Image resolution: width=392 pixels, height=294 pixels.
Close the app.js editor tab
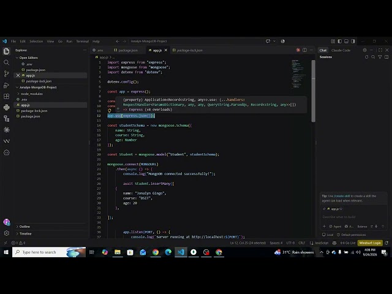165,50
